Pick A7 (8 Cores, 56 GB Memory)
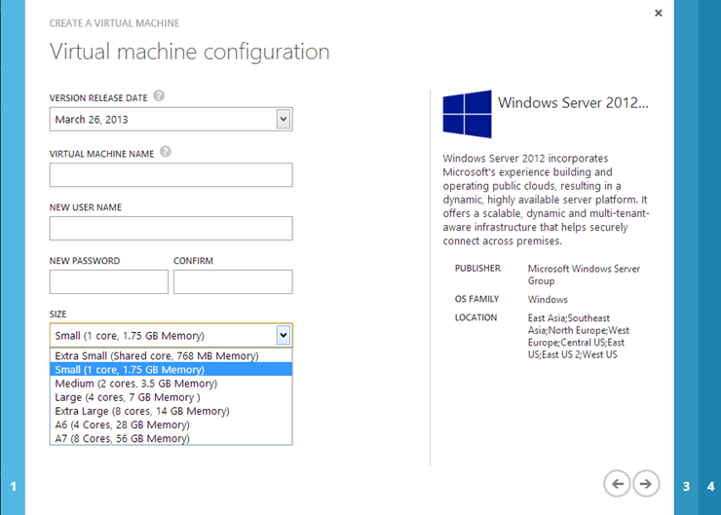This screenshot has width=721, height=515. pos(171,438)
